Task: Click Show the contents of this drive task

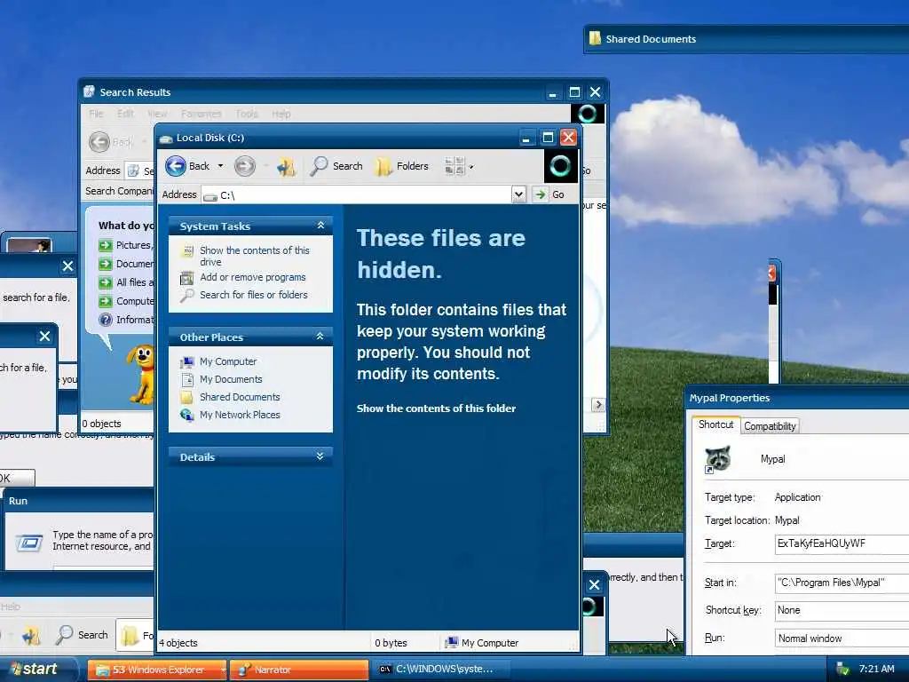Action: click(x=255, y=256)
